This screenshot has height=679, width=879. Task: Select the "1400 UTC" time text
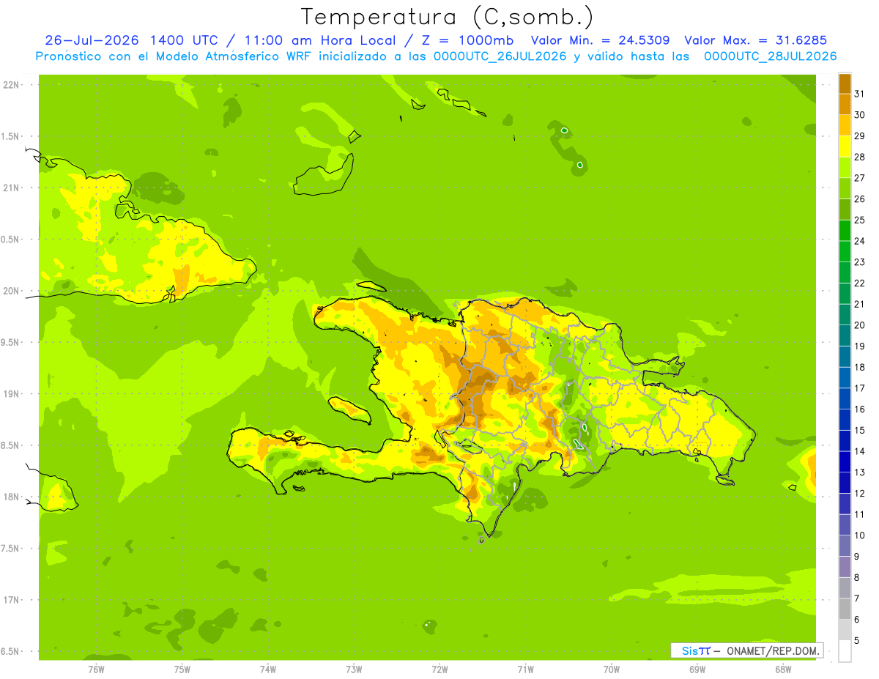(x=184, y=40)
